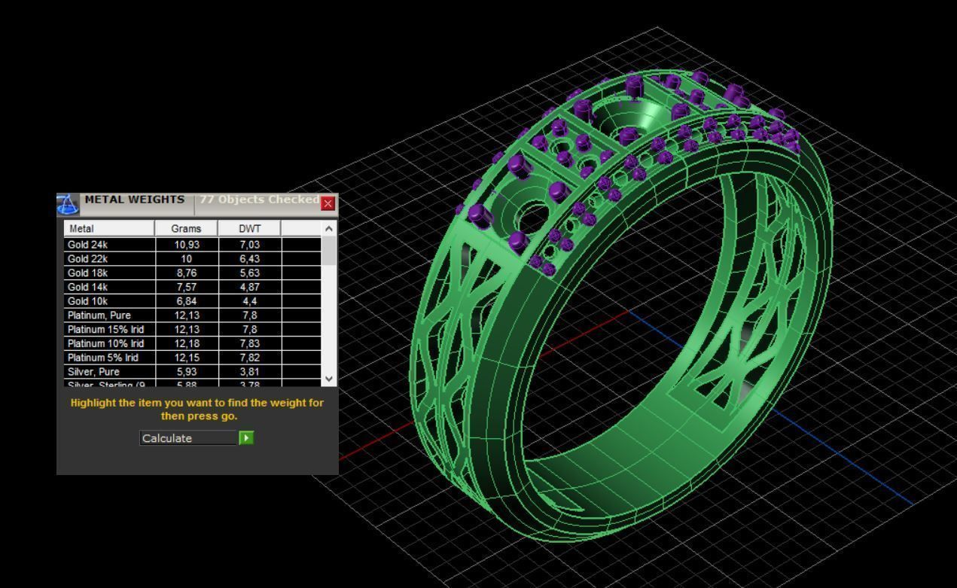Select the Platinum, Pure row
Screen dimensions: 957x588
click(x=193, y=315)
